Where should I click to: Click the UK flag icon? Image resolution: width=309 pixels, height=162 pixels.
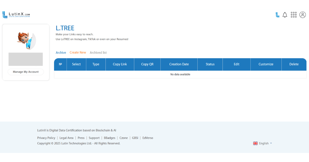pos(255,143)
